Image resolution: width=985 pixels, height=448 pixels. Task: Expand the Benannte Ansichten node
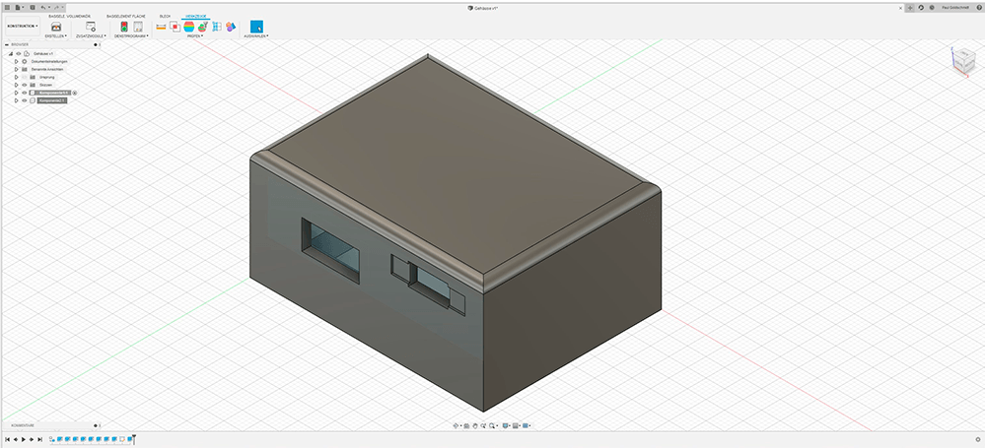coord(16,69)
